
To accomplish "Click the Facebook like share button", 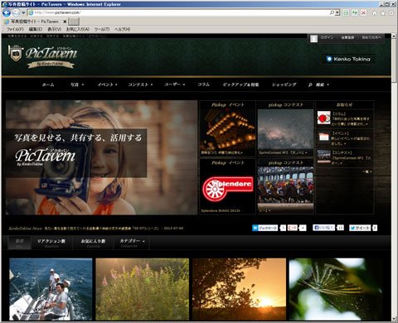I will (x=323, y=228).
